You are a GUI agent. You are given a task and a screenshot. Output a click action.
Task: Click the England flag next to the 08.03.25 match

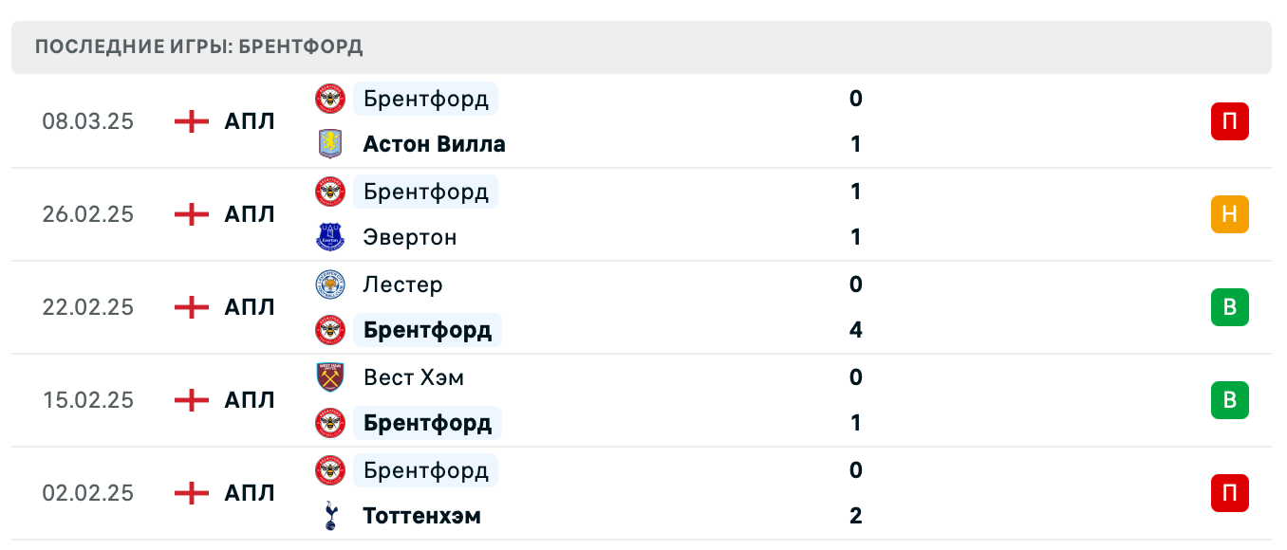(x=191, y=121)
